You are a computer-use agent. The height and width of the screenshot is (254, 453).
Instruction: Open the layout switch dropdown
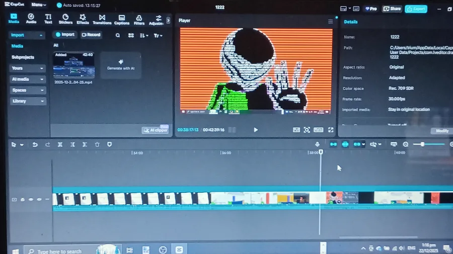click(x=345, y=9)
